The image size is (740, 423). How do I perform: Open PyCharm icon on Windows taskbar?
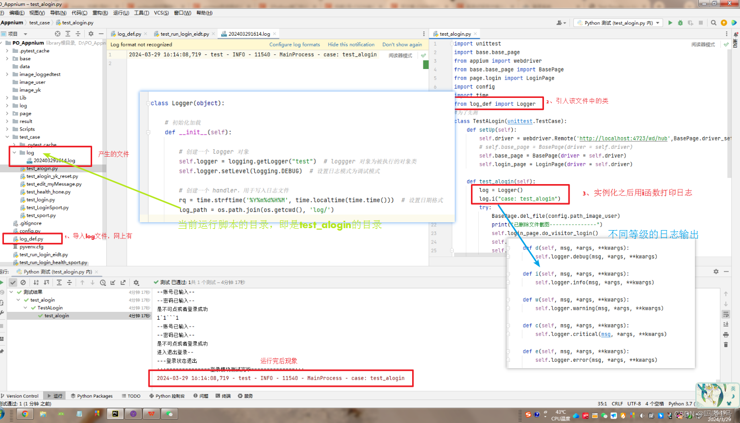pyautogui.click(x=115, y=414)
